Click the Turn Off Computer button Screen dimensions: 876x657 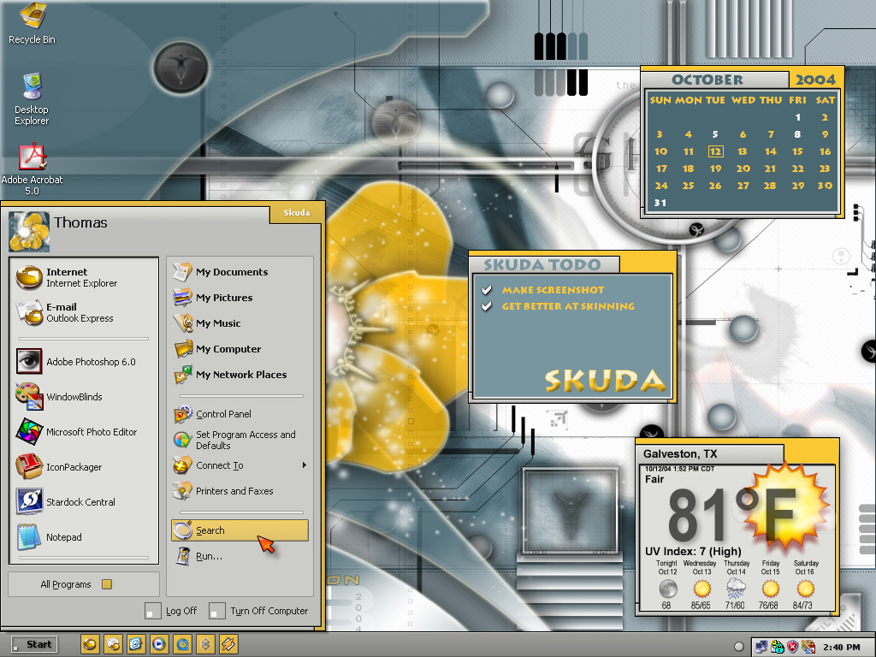[x=258, y=611]
